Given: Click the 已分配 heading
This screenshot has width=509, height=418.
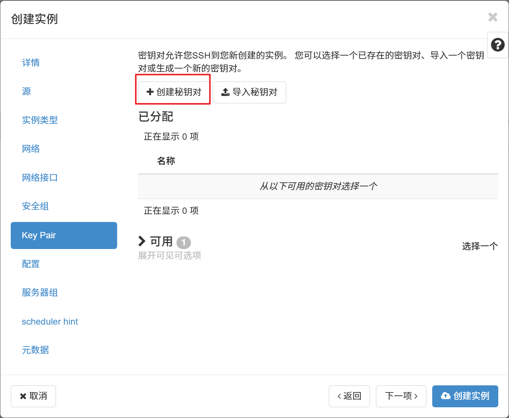Looking at the screenshot, I should coord(156,117).
